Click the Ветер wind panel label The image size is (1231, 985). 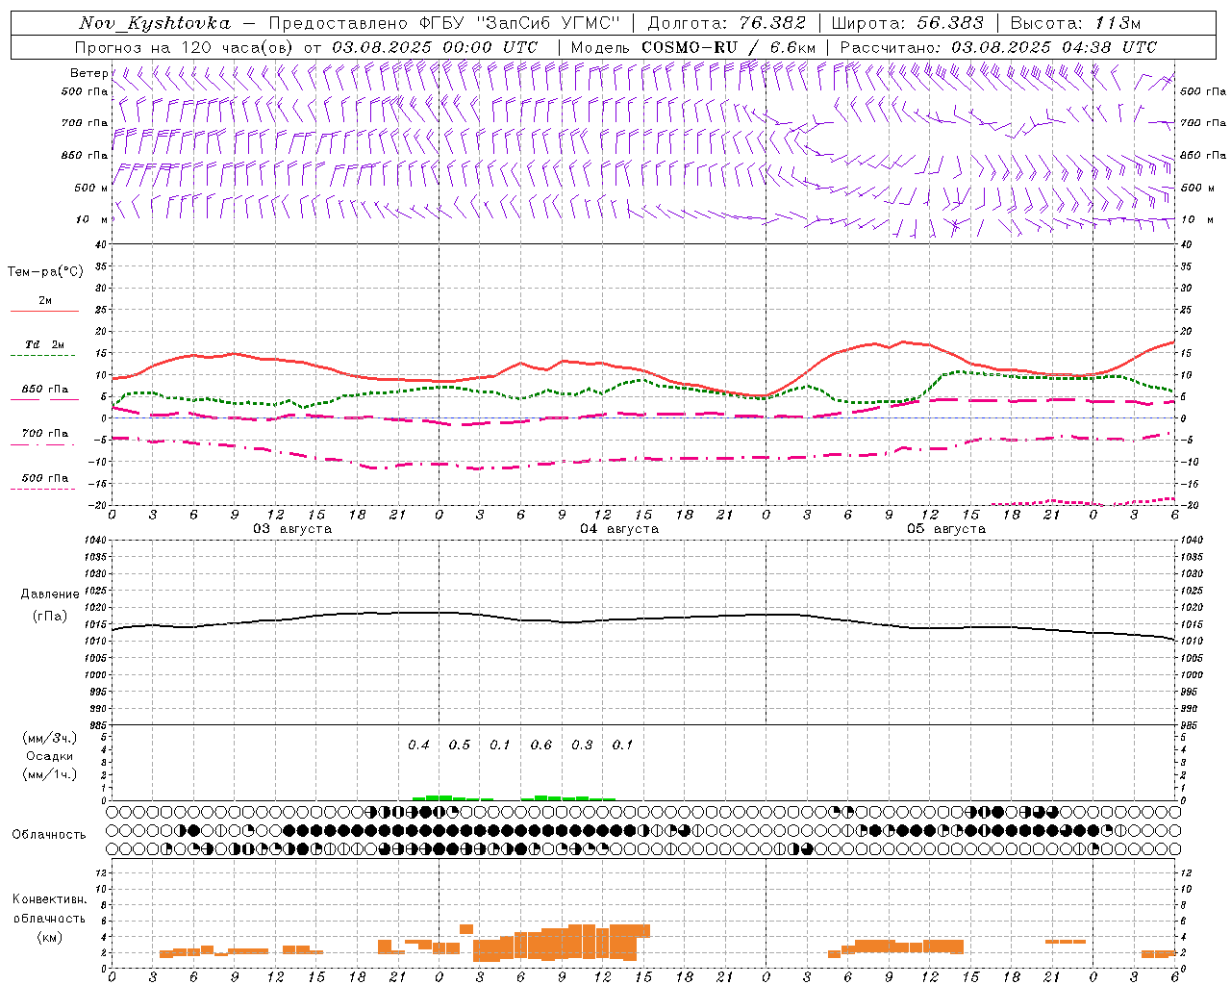click(x=88, y=73)
